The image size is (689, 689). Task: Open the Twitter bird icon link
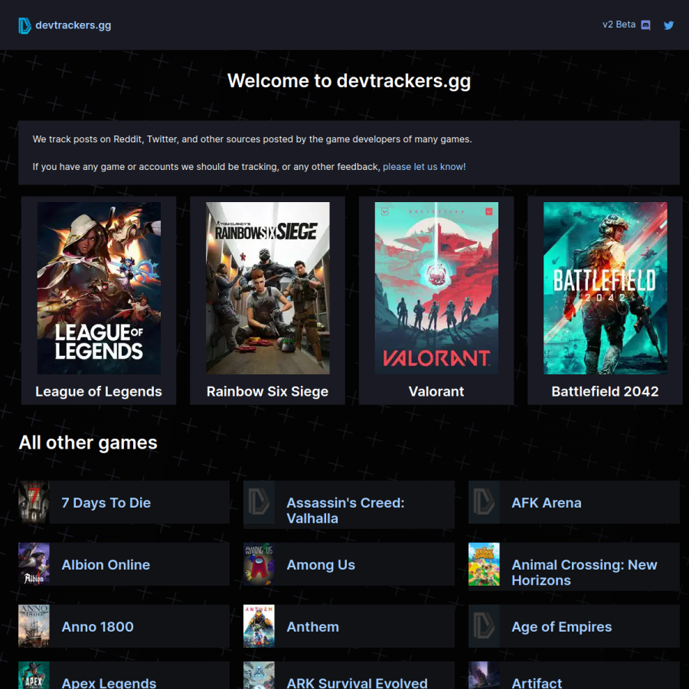click(668, 25)
